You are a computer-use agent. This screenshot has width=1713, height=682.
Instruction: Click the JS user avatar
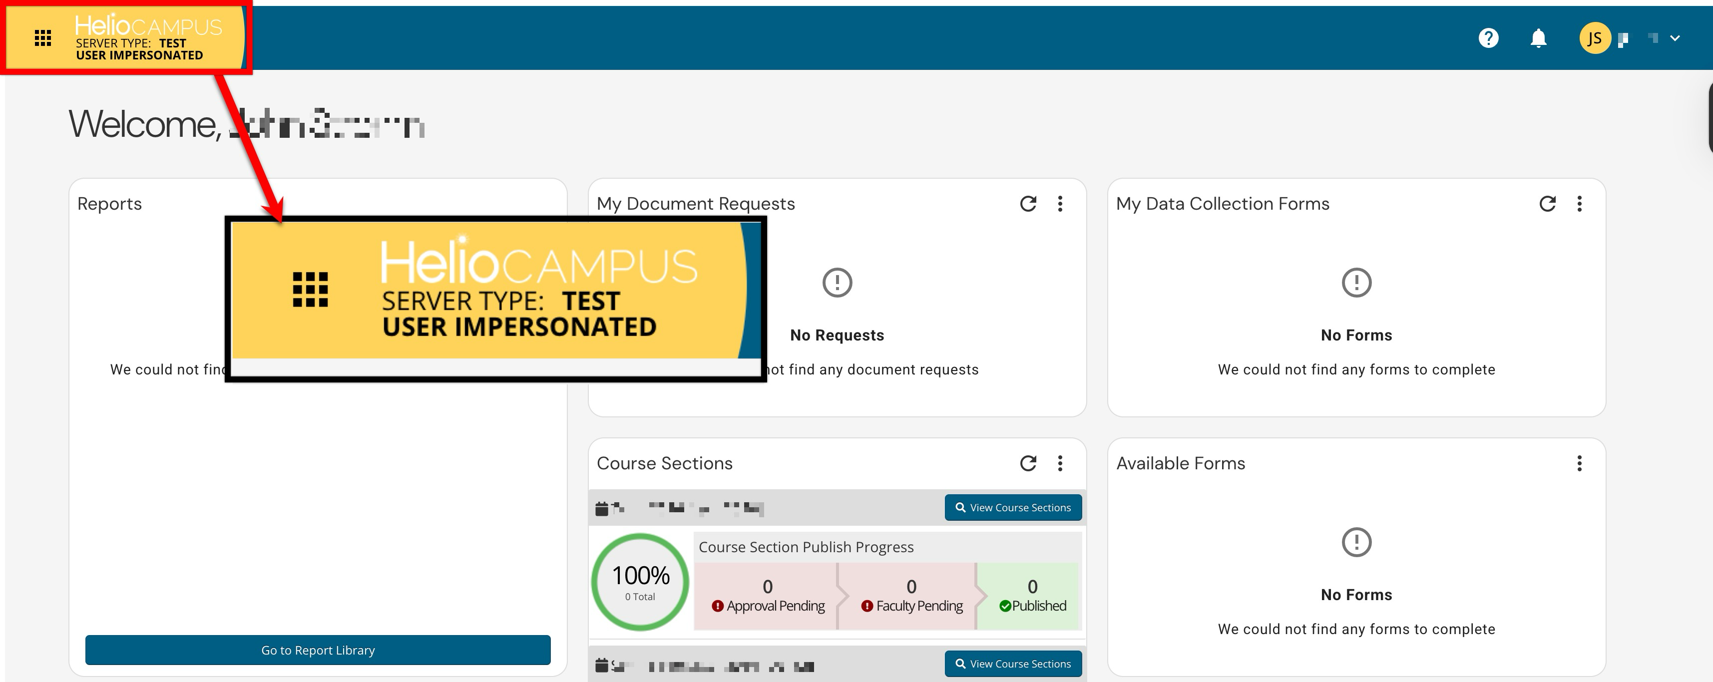click(1595, 38)
